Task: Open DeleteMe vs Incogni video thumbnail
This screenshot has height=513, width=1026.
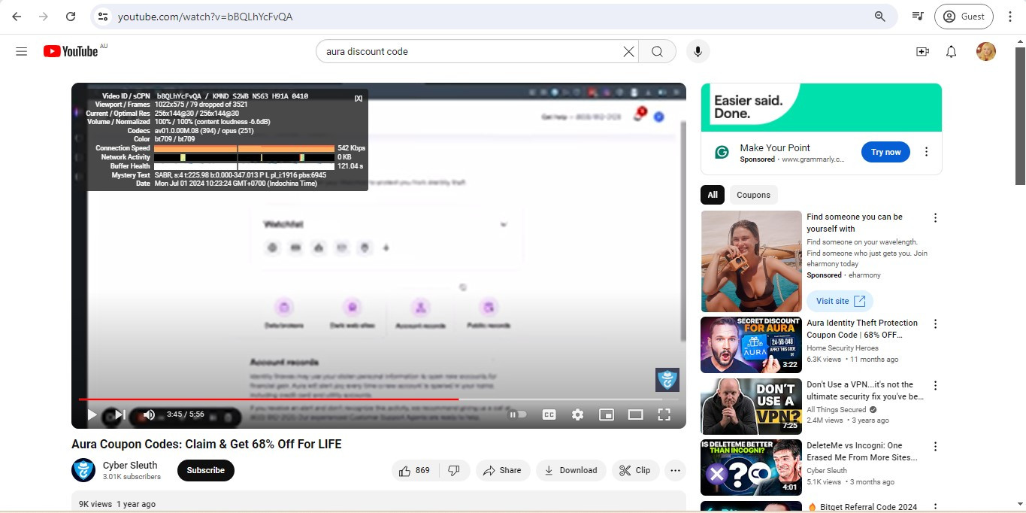Action: pos(751,468)
